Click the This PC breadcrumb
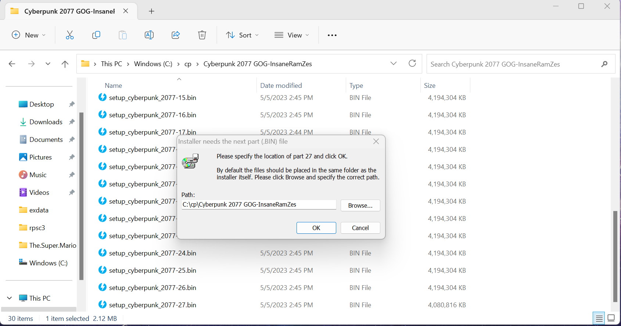This screenshot has width=621, height=326. 111,64
